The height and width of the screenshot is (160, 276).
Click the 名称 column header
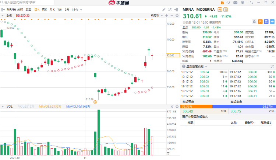pos(234,123)
